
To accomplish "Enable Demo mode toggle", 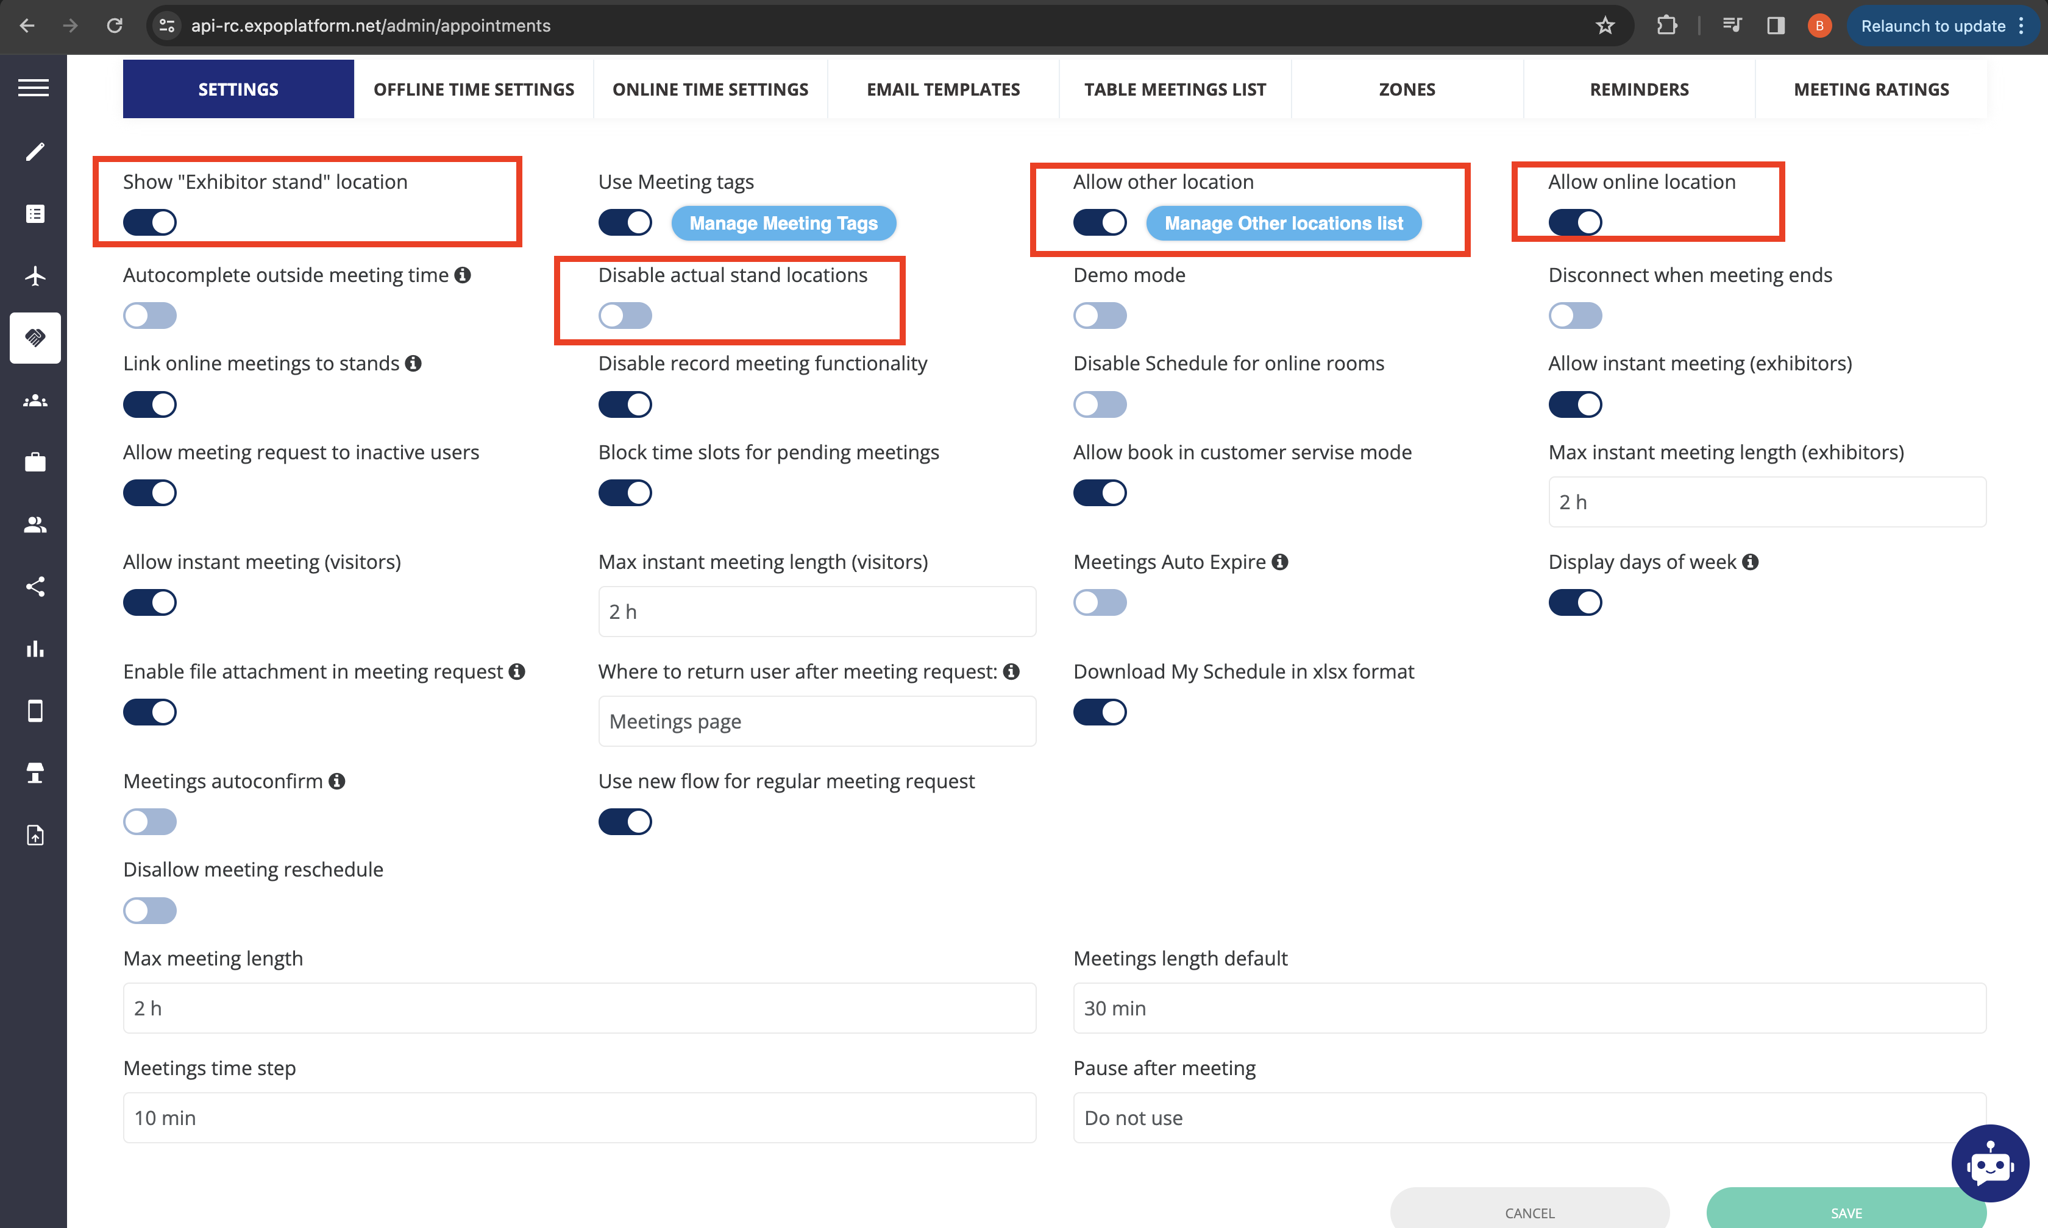I will (x=1100, y=316).
